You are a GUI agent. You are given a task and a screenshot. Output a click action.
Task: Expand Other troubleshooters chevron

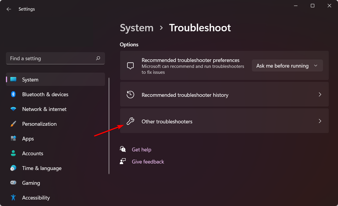pyautogui.click(x=320, y=121)
